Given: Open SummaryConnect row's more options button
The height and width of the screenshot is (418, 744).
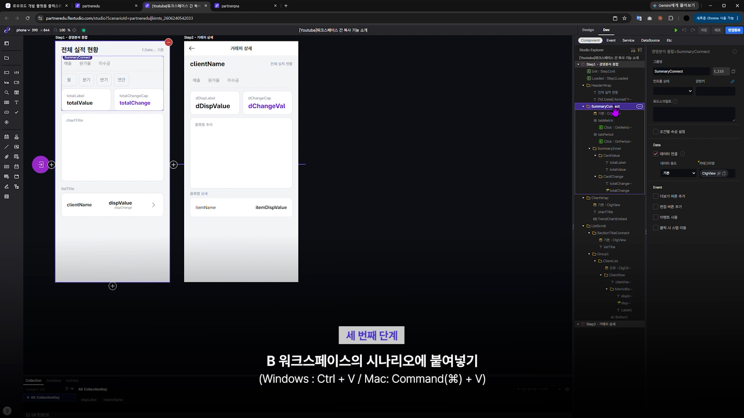Looking at the screenshot, I should click(640, 106).
